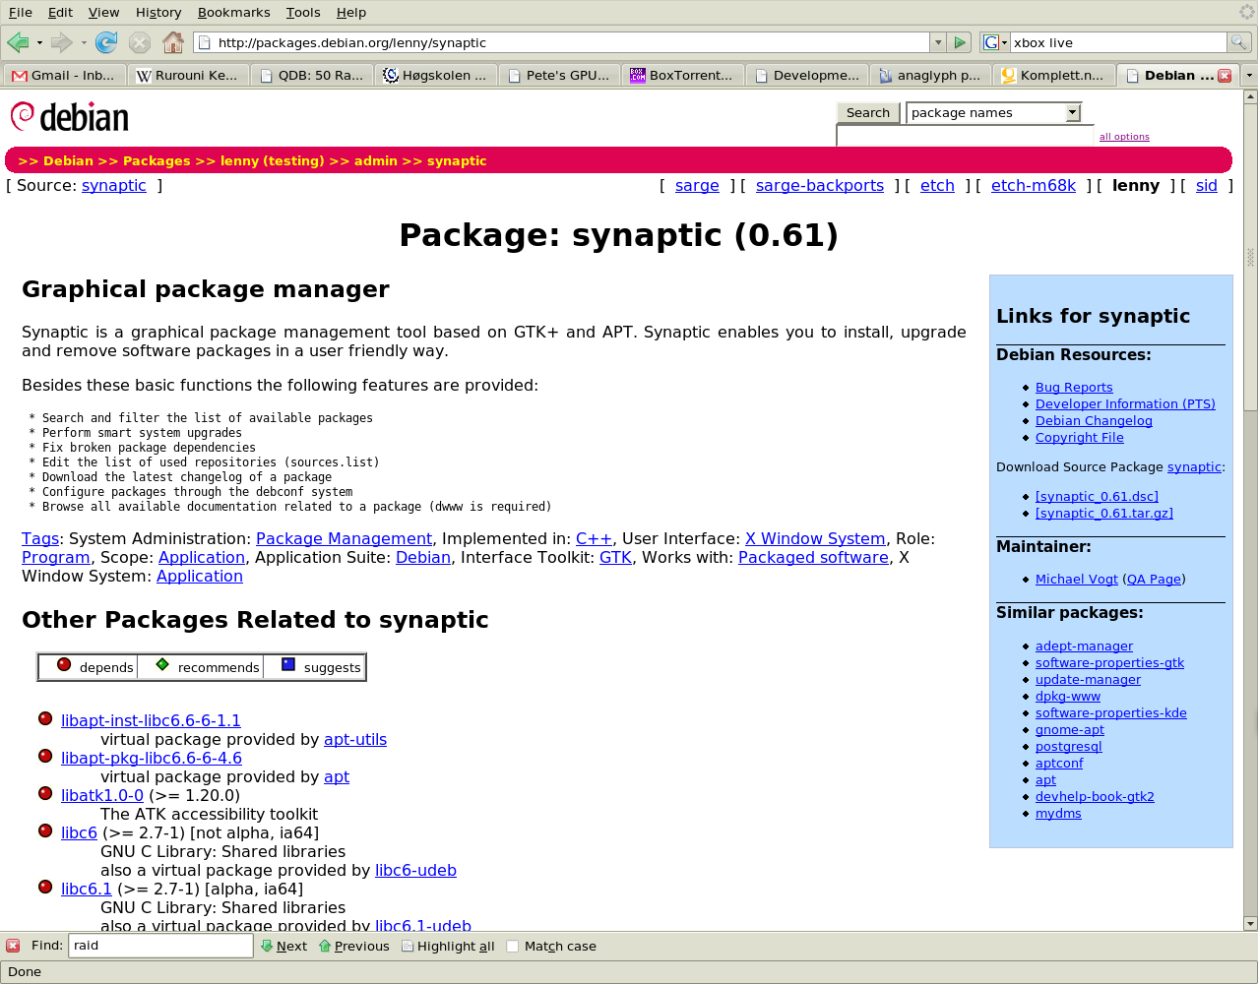Click the page icon in the address bar
The width and height of the screenshot is (1258, 984).
[x=204, y=42]
